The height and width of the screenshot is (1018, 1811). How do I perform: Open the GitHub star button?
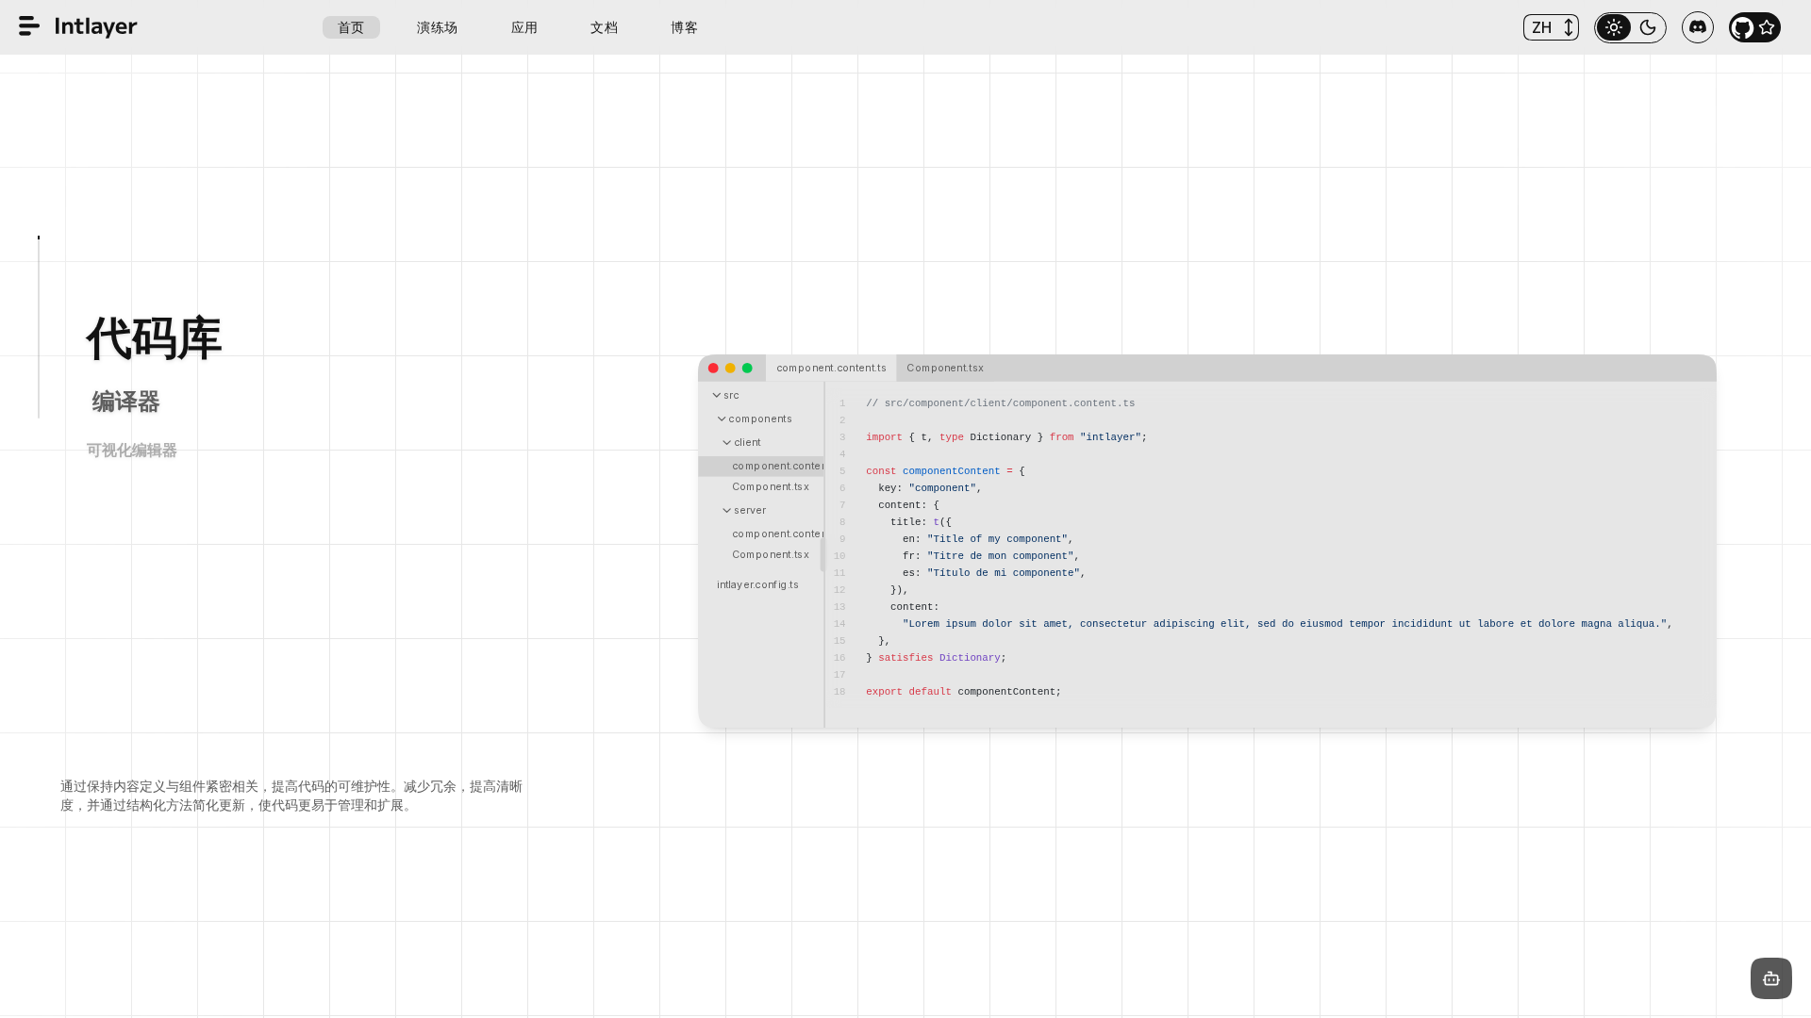[1754, 27]
